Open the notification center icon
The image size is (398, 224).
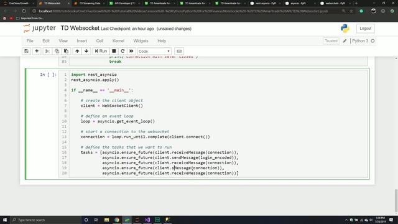[x=391, y=220]
